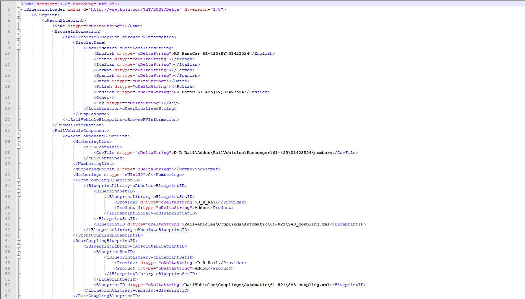The height and width of the screenshot is (299, 525).
Task: Collapse the fold marker on line 47
Action: (19, 257)
